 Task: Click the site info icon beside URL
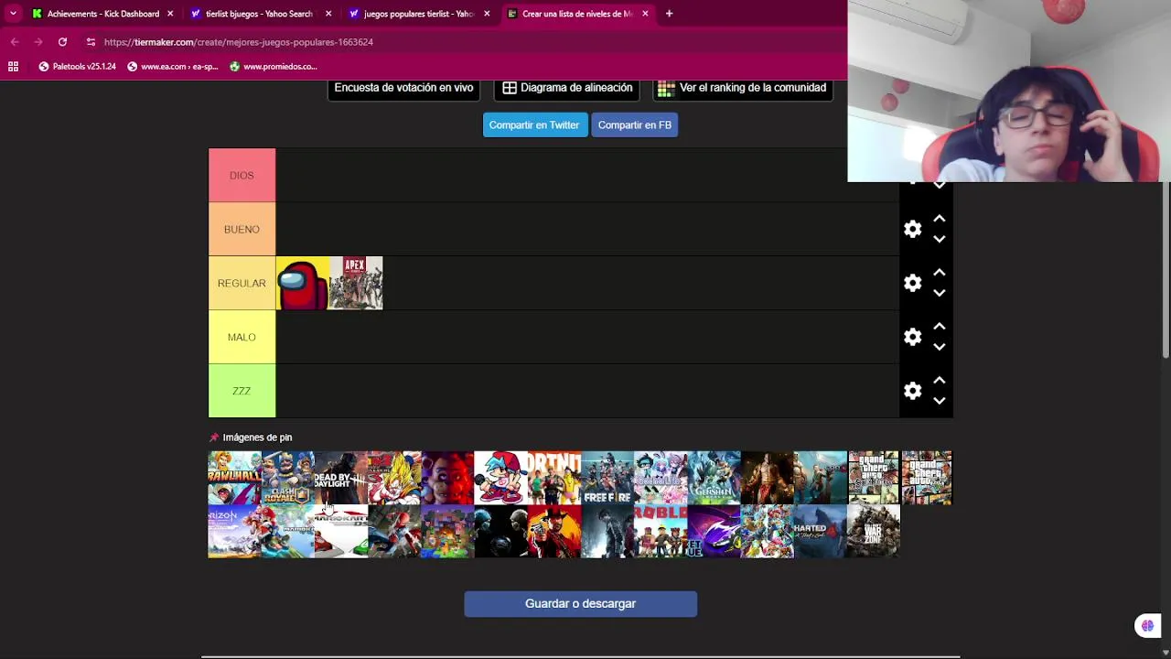click(x=91, y=42)
